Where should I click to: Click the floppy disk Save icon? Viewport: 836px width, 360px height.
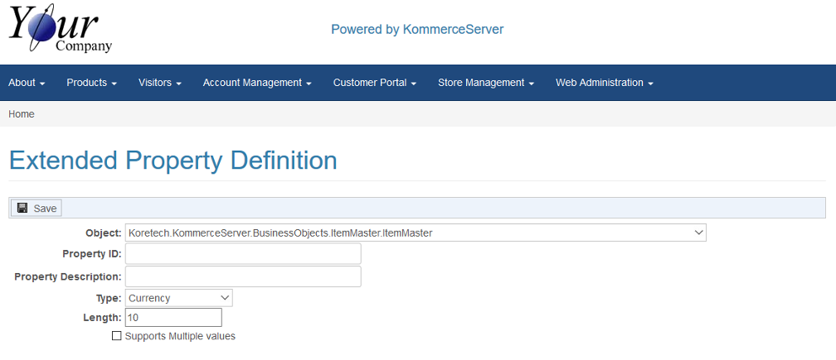(22, 208)
